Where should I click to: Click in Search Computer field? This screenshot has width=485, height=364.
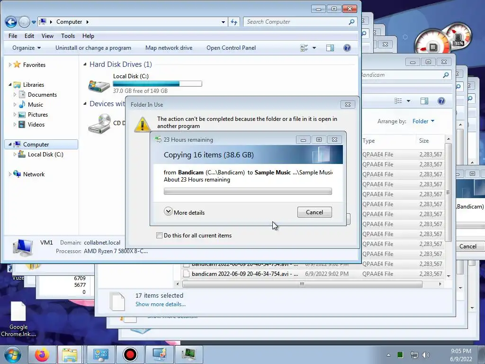pyautogui.click(x=296, y=22)
